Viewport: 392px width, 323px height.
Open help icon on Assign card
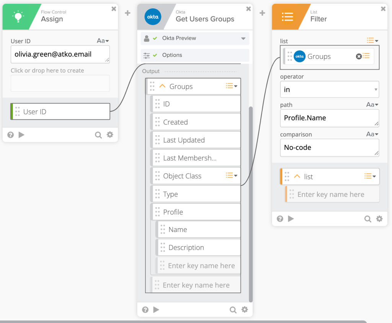(x=11, y=135)
